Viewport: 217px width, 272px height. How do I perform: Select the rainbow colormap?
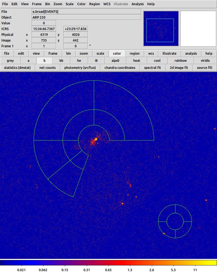click(x=181, y=60)
